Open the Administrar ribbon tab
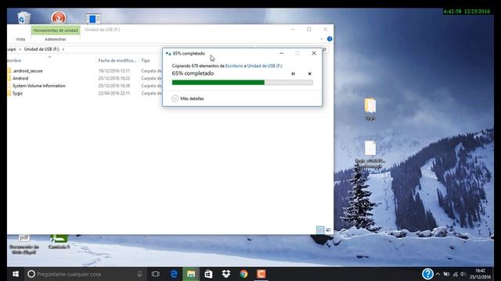501x281 pixels. [56, 39]
